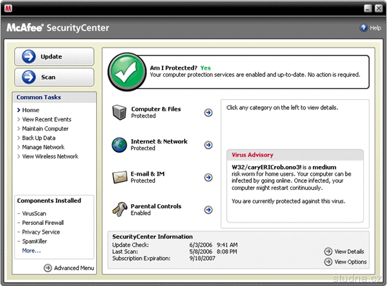Click the Parental Controls label
387x286 pixels.
[156, 206]
